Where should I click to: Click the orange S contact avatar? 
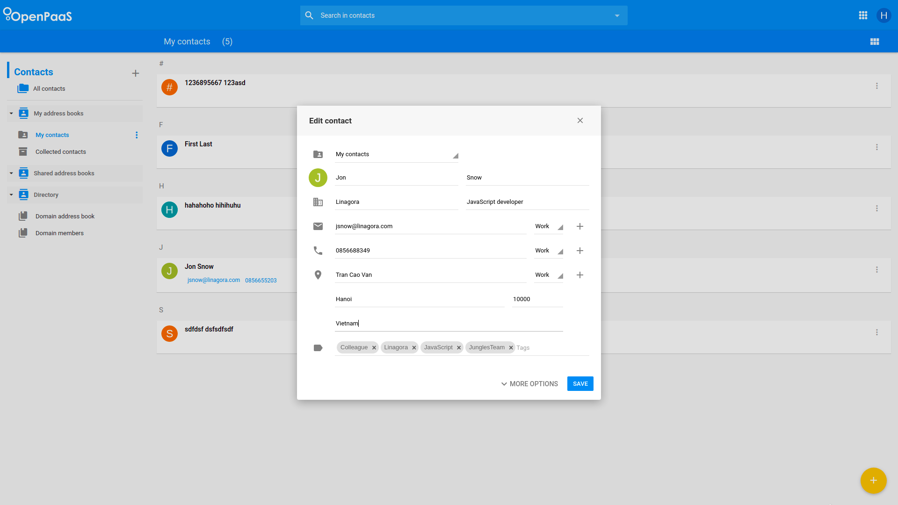[169, 333]
